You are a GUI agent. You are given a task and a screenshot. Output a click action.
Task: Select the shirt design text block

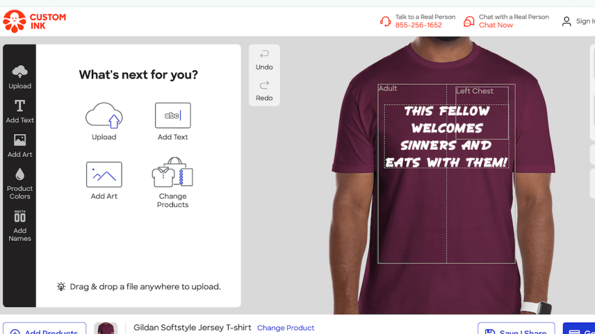tap(446, 137)
